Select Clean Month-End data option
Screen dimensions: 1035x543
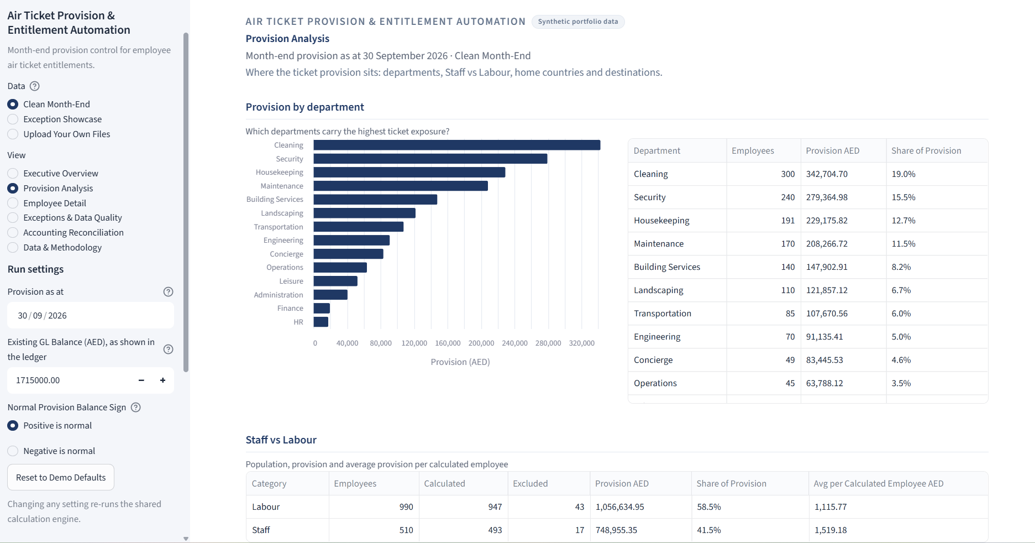(x=49, y=105)
